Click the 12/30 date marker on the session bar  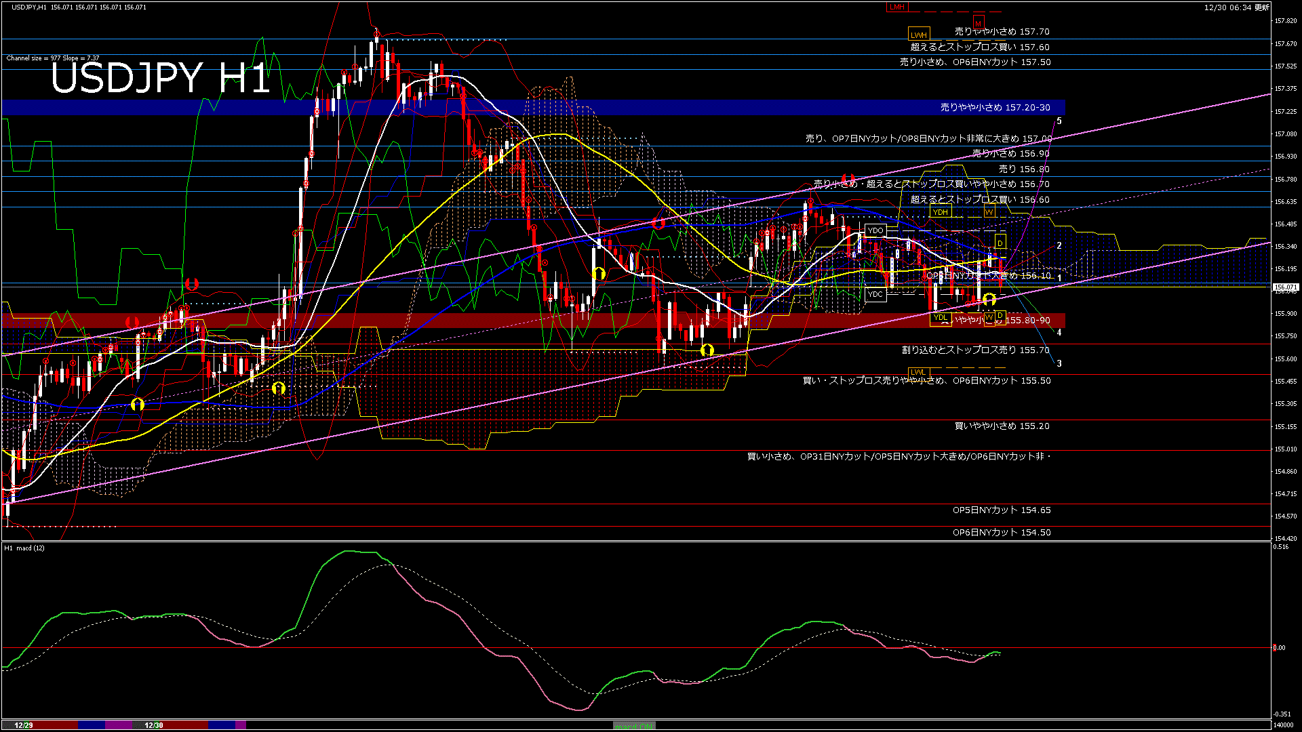pos(154,725)
